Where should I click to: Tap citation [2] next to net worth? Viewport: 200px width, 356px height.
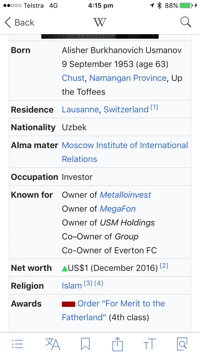[164, 266]
